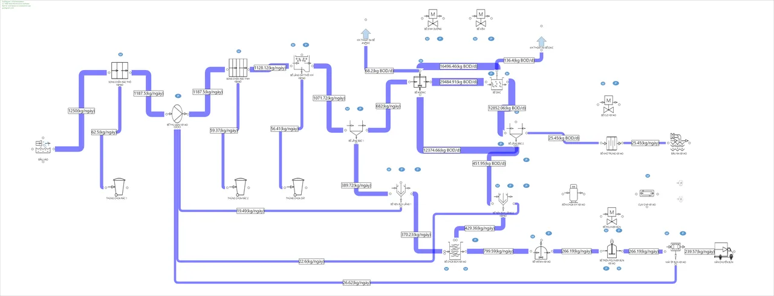
Task: Click the 26.62(kg/ngày) flow label
Action: (x=356, y=282)
